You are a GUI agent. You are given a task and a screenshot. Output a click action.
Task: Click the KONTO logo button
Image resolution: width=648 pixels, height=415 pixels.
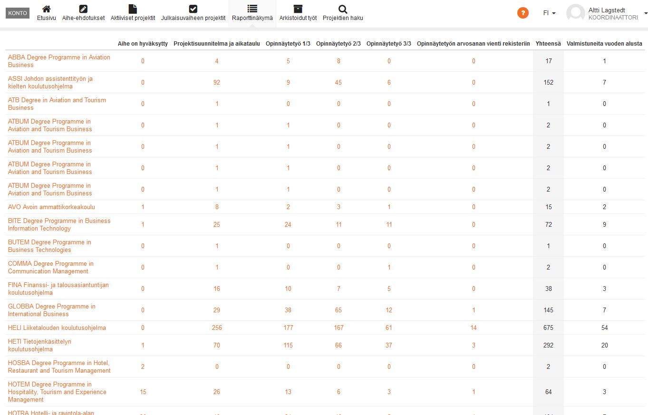(18, 13)
